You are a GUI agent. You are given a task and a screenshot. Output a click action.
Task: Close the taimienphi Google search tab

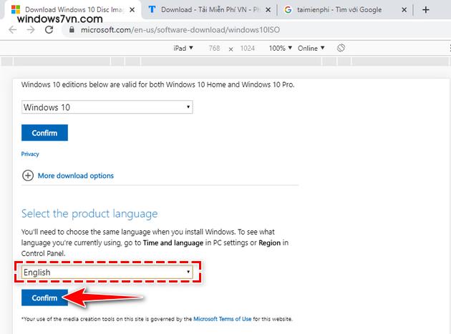405,10
